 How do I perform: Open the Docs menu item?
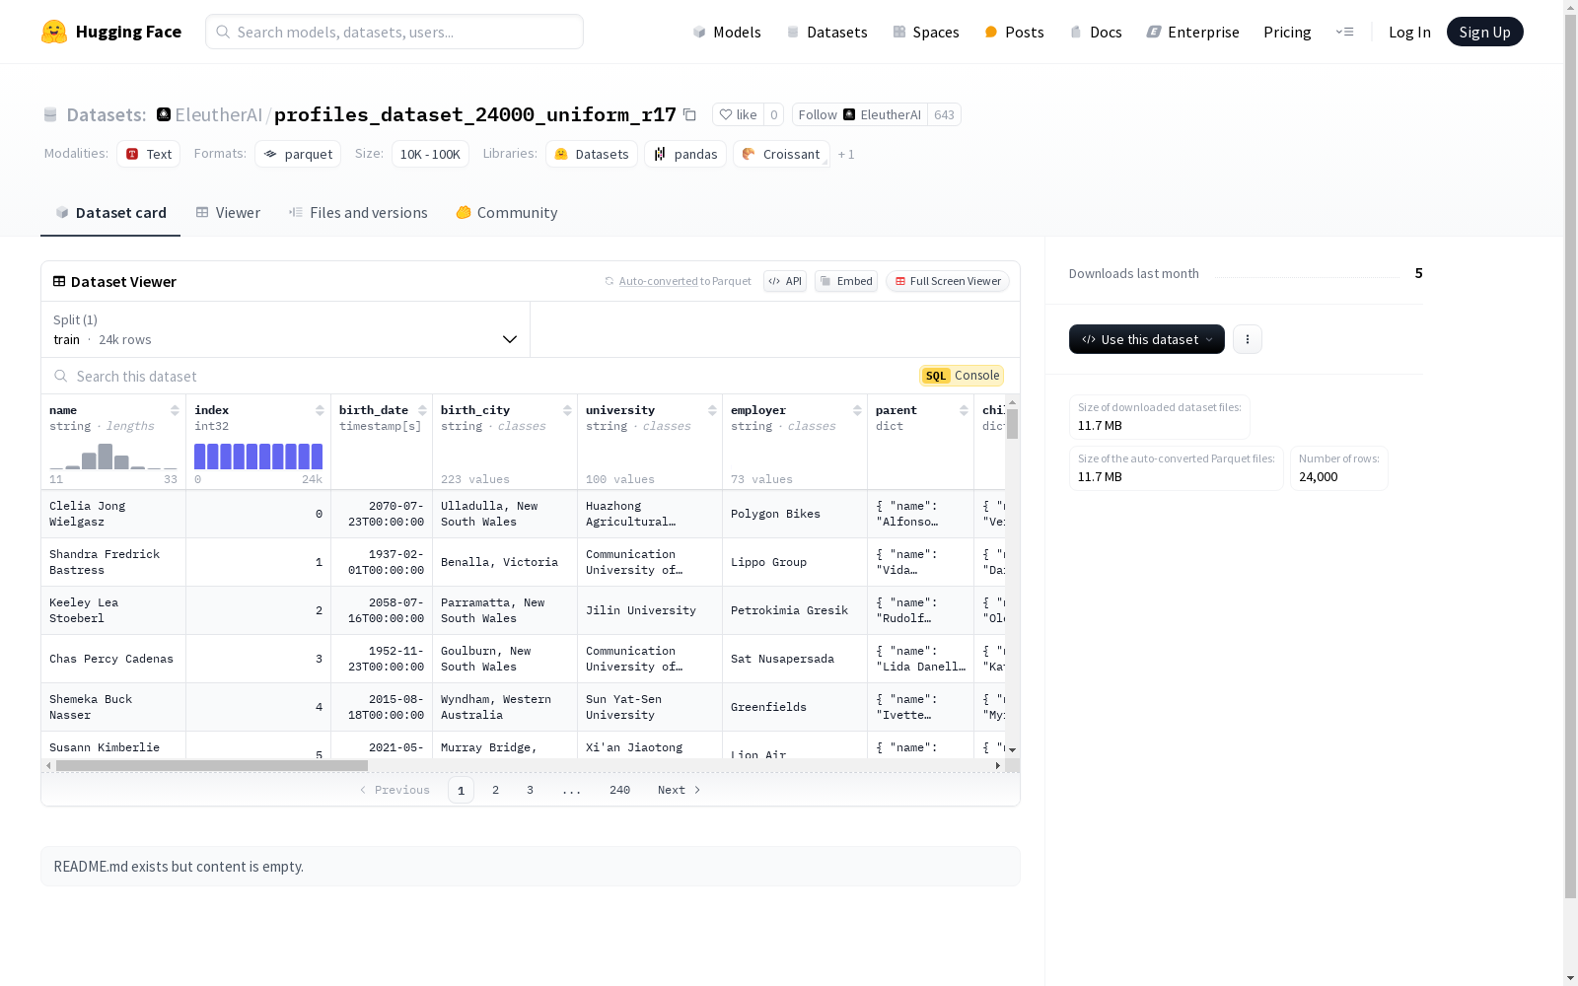pos(1096,32)
